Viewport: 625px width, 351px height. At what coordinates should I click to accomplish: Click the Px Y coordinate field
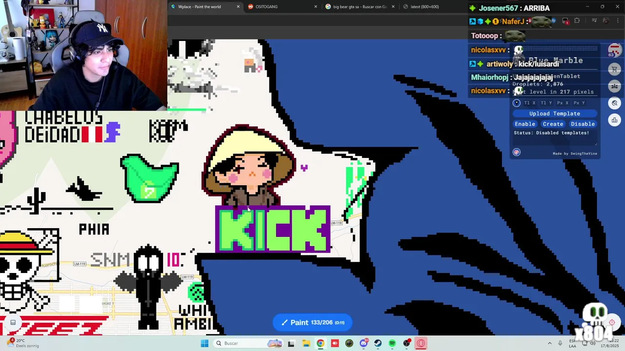[580, 103]
